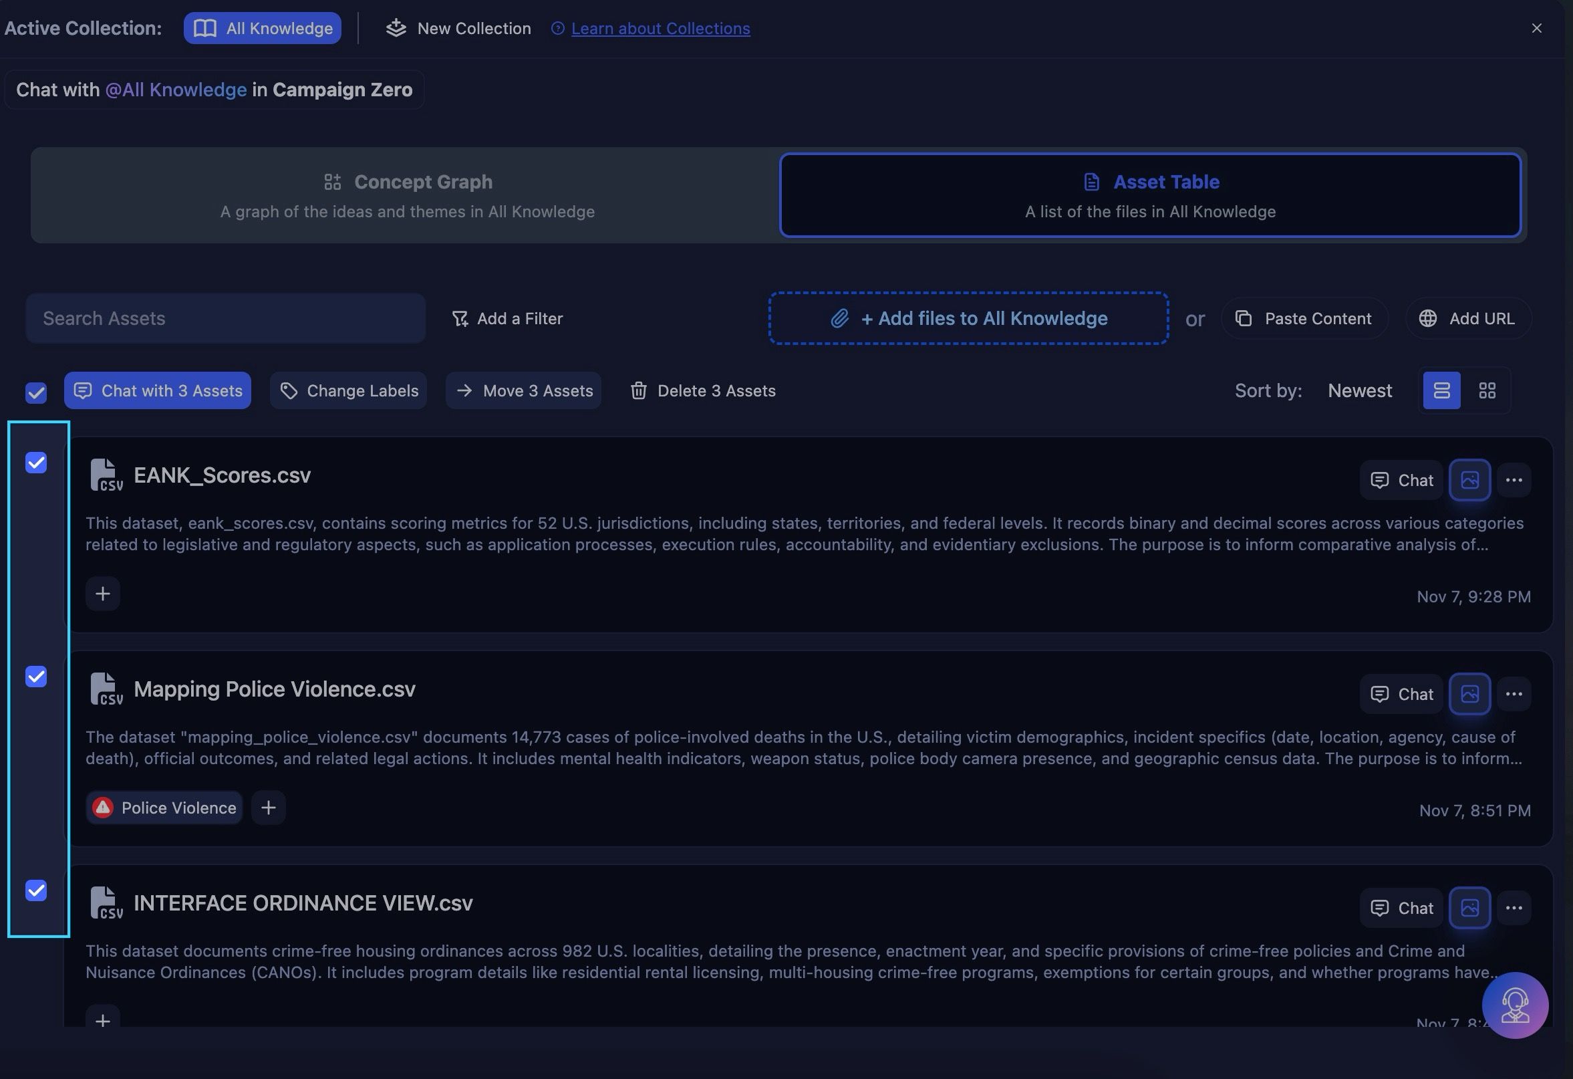The width and height of the screenshot is (1573, 1079).
Task: Open Change Labels for selected assets
Action: point(349,390)
